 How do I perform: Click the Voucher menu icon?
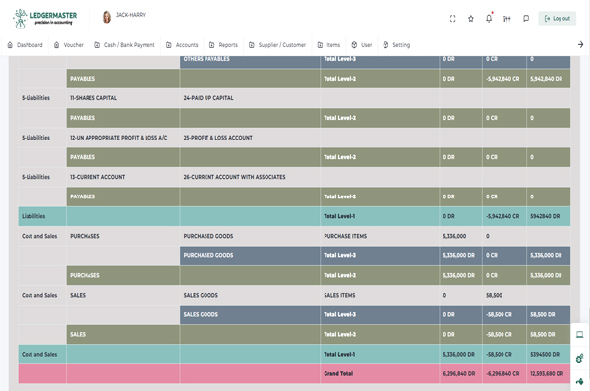[56, 45]
